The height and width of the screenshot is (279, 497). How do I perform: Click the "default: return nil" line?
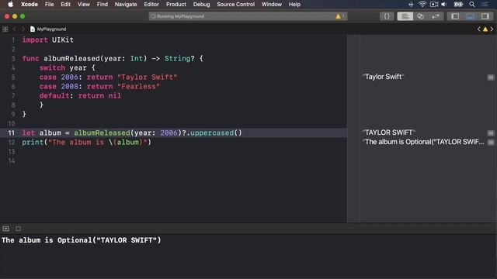(x=80, y=95)
